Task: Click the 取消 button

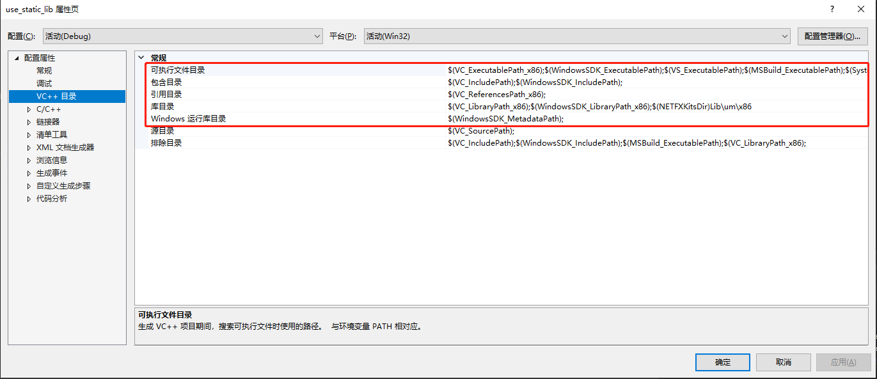Action: 783,362
